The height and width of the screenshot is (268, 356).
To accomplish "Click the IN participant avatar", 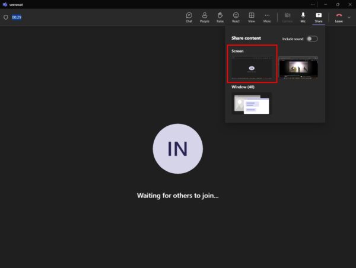I will (x=177, y=149).
